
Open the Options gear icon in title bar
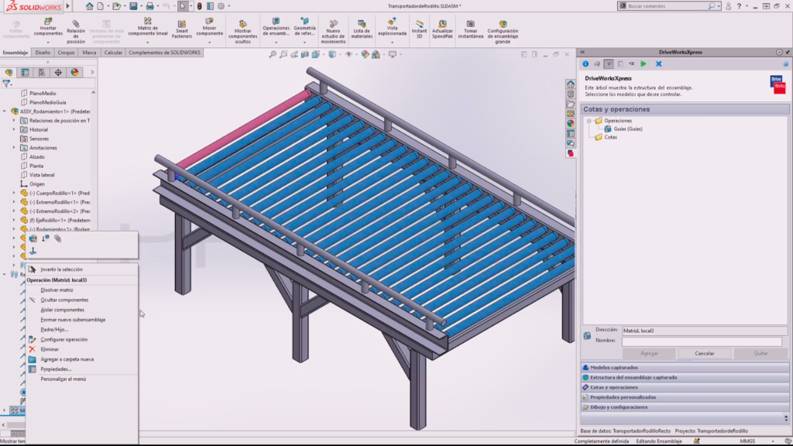(x=221, y=6)
